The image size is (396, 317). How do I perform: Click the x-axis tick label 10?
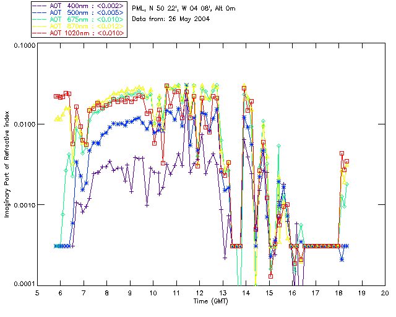153,293
